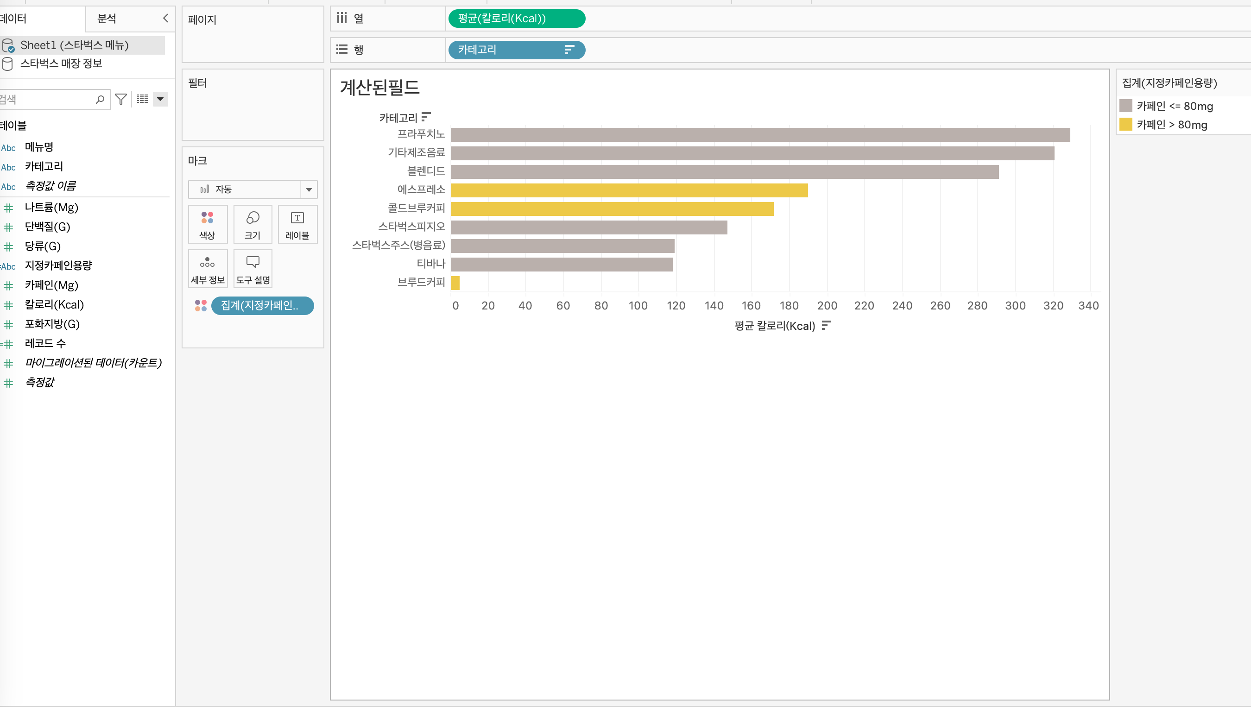Click the gray 카페인 <= 80mg legend swatch
Image resolution: width=1251 pixels, height=707 pixels.
tap(1125, 106)
